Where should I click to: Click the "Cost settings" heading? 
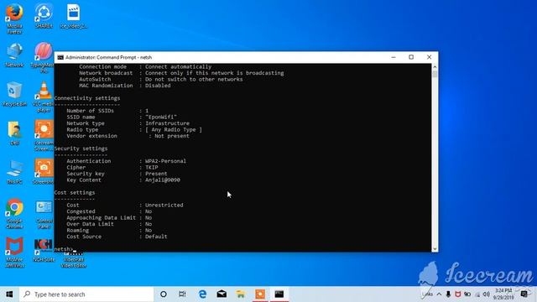coord(75,192)
